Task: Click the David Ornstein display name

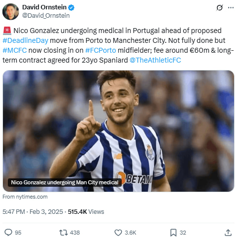Action: coord(44,7)
